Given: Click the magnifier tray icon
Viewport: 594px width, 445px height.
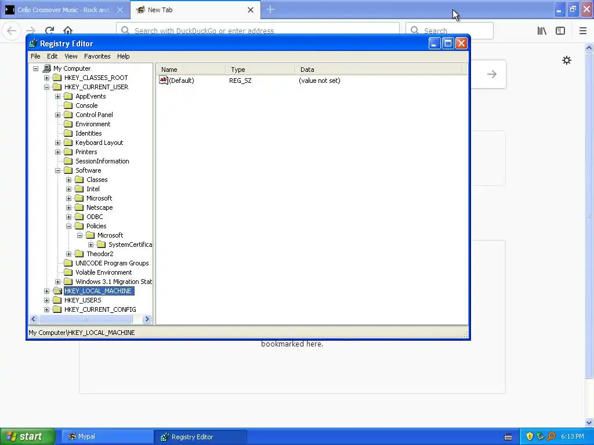Looking at the screenshot, I should pos(551,436).
